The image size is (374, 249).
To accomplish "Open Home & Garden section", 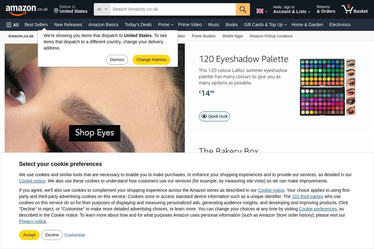I will tap(307, 25).
